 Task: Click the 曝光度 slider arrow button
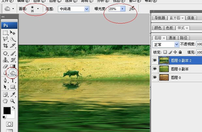123,9
